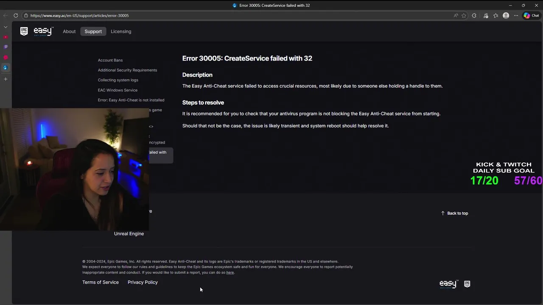543x305 pixels.
Task: Expand the vertical tabs chevron
Action: click(6, 27)
